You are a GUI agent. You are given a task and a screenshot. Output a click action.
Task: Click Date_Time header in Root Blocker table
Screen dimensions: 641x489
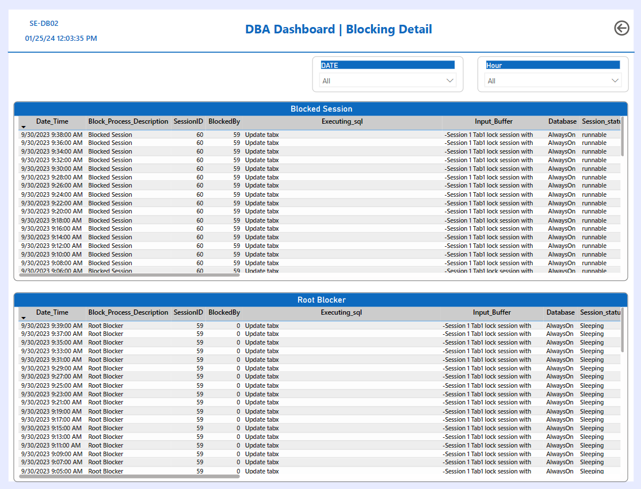[x=52, y=312]
